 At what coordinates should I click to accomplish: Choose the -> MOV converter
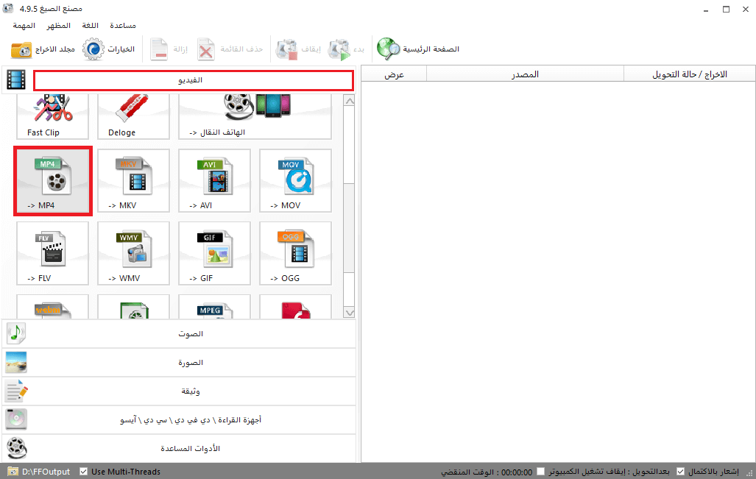point(295,181)
